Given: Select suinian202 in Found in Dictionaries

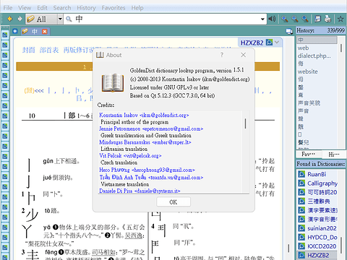Looking at the screenshot, I should (x=322, y=228).
